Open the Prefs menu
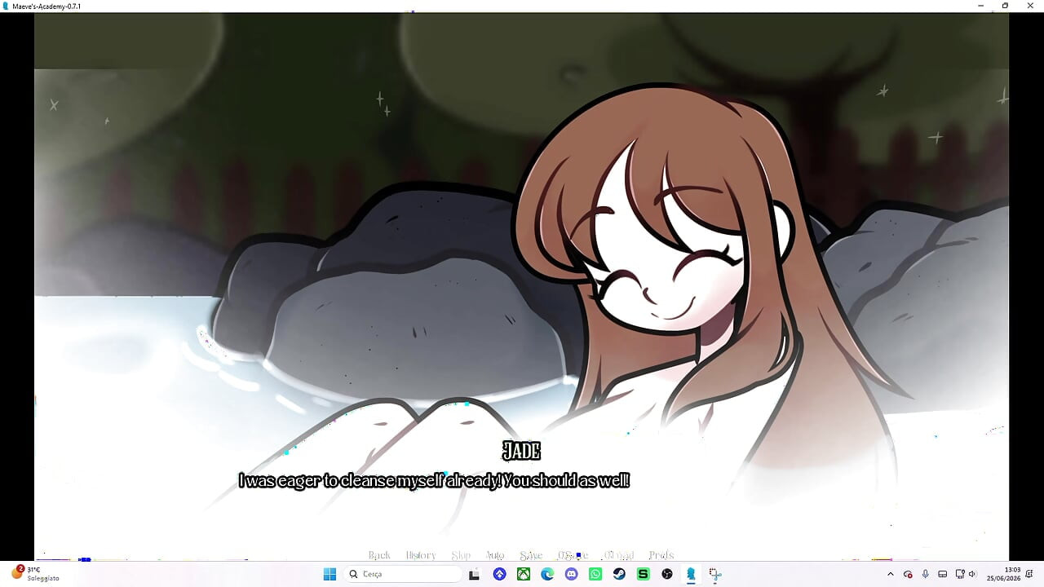Screen dimensions: 1044x587 pos(661,555)
